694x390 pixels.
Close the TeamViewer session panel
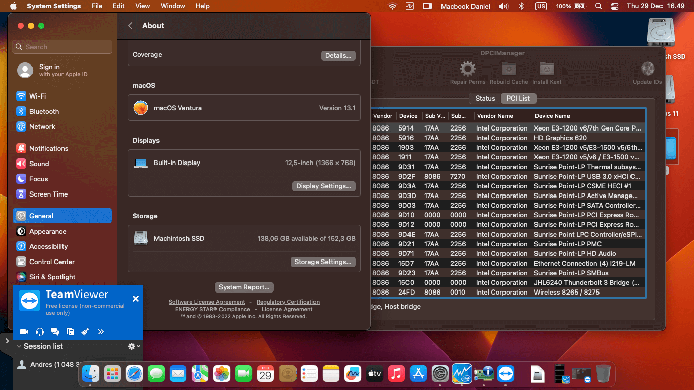[136, 299]
